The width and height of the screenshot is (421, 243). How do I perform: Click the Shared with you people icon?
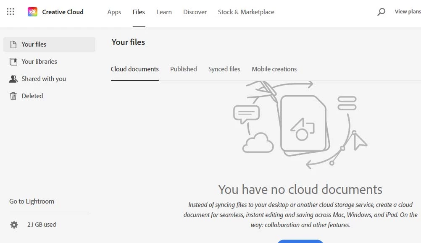click(13, 79)
